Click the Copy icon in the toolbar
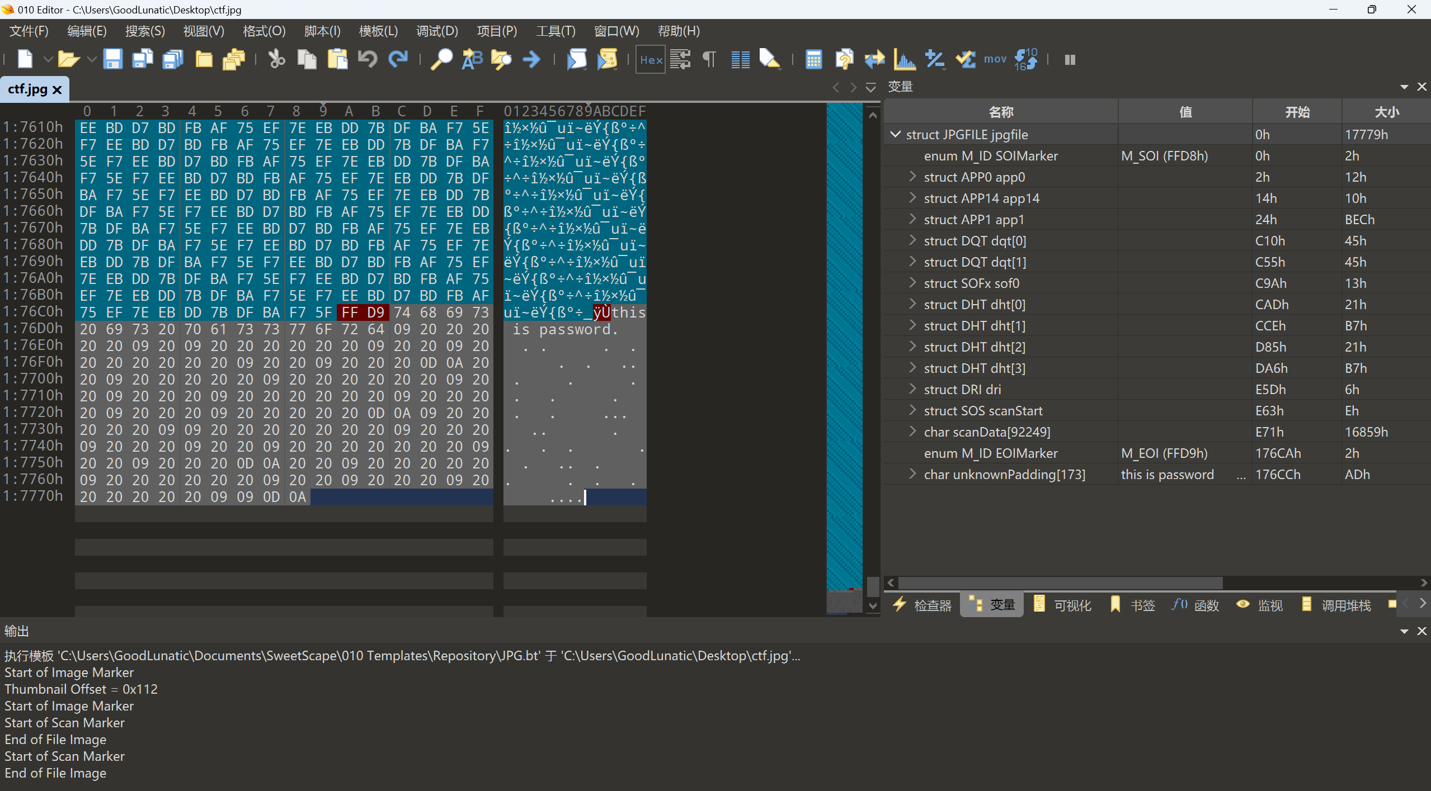The height and width of the screenshot is (791, 1431). point(307,59)
